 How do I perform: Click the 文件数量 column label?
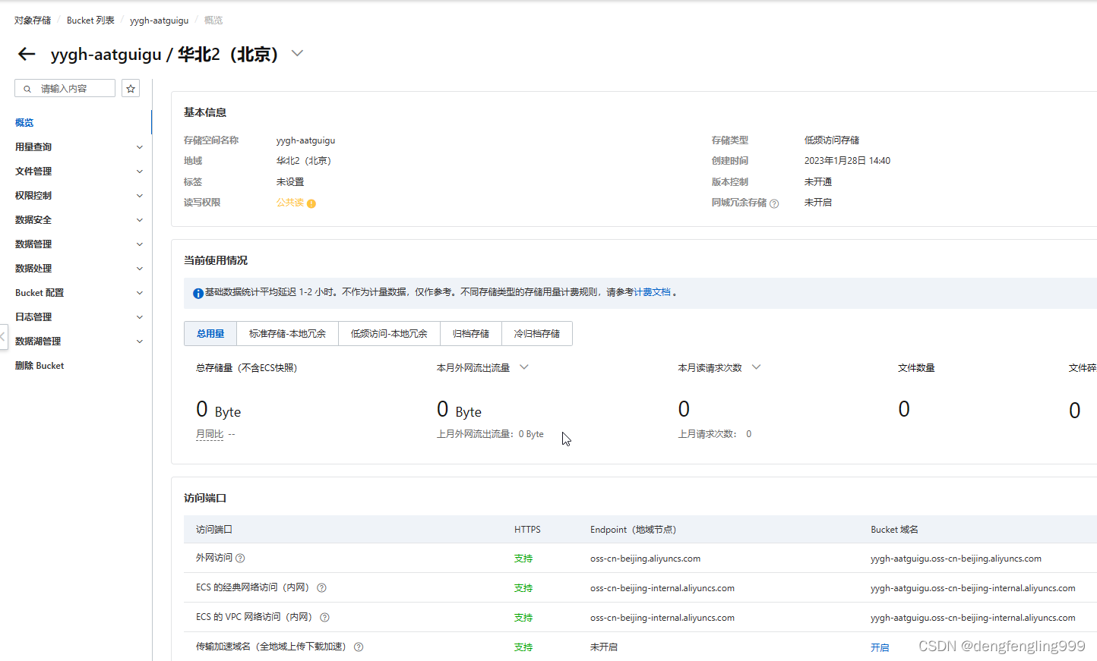click(916, 368)
